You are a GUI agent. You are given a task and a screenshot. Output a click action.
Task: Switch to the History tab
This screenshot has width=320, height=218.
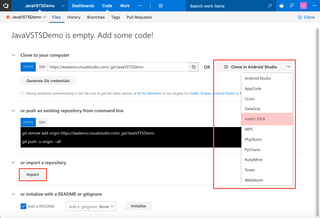pyautogui.click(x=74, y=17)
